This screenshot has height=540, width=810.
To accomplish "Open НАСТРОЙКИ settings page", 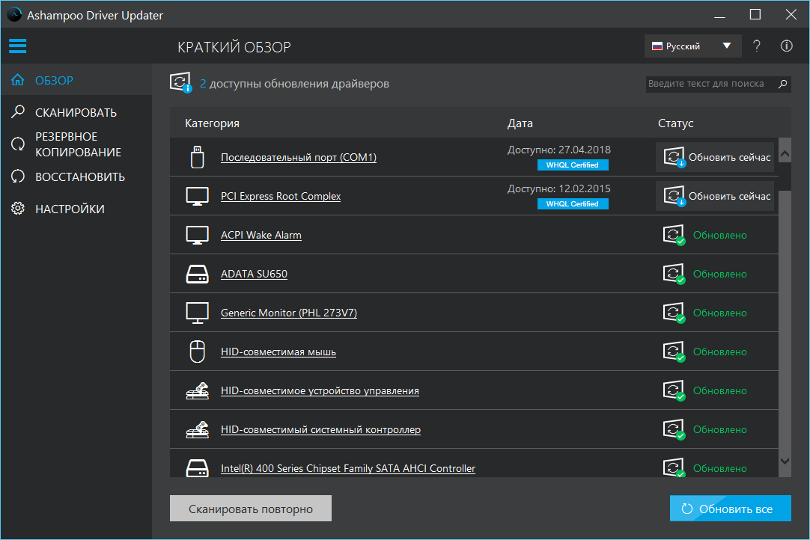I will (x=70, y=209).
